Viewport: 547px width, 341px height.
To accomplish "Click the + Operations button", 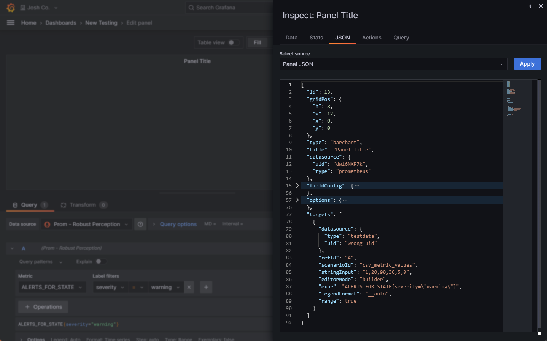I will tap(43, 306).
